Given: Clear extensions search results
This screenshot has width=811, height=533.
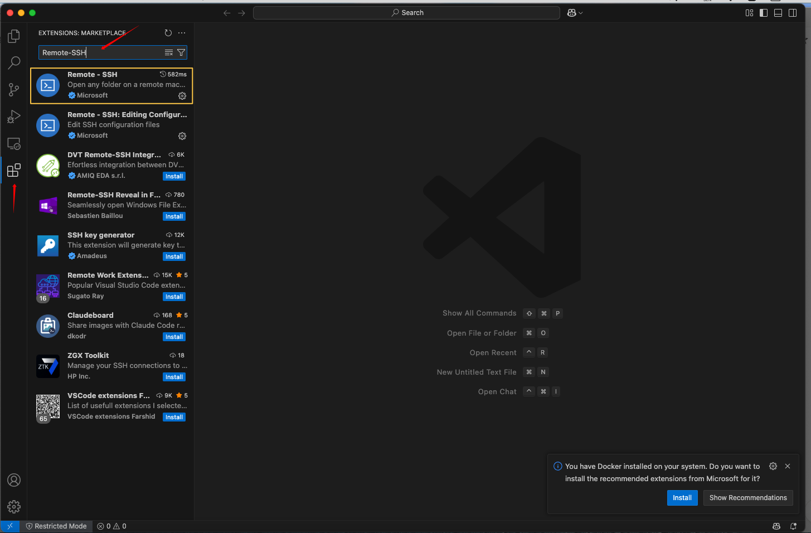Looking at the screenshot, I should click(168, 52).
